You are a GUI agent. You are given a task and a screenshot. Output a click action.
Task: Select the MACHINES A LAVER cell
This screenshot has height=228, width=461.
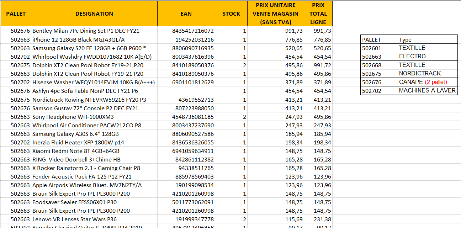click(x=427, y=90)
